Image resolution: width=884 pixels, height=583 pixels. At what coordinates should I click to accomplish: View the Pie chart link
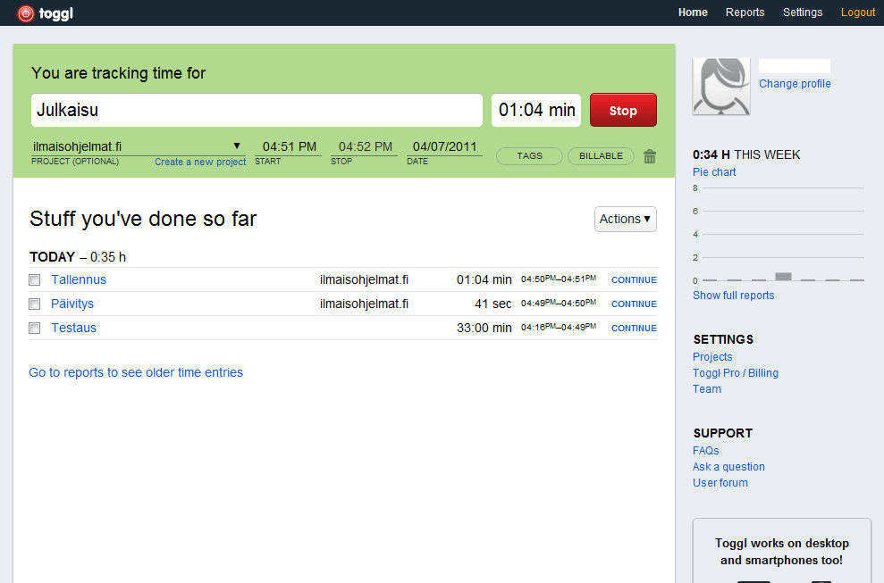point(714,172)
